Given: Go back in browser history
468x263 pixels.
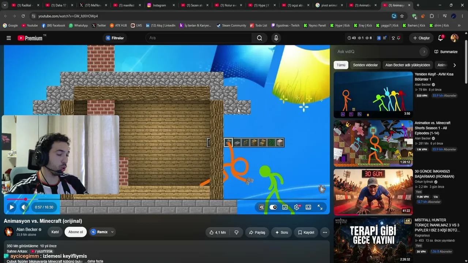Looking at the screenshot, I should (x=5, y=16).
